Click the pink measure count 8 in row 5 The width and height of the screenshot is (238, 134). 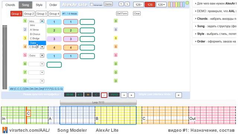tap(116, 55)
